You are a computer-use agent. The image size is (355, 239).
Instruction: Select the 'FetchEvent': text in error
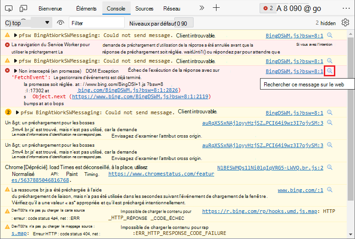coord(32,78)
